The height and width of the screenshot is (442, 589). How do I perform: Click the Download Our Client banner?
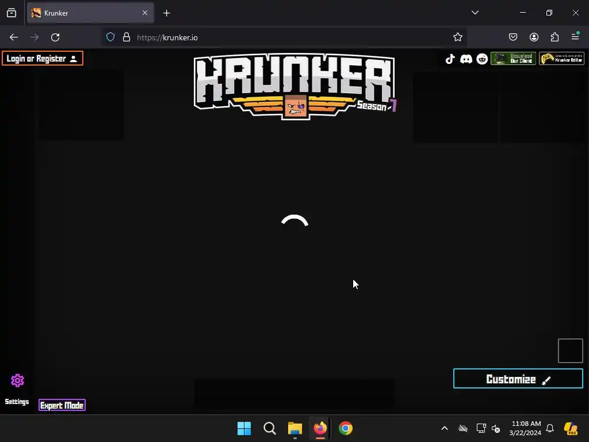pos(513,59)
